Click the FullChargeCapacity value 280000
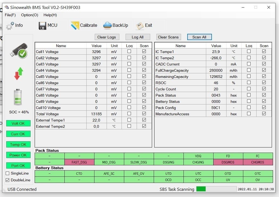Image resolution: width=279 pixels, height=197 pixels. pos(216,70)
